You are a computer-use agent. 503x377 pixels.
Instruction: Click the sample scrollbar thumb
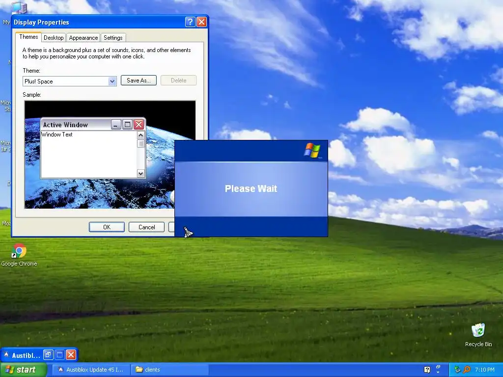point(140,144)
